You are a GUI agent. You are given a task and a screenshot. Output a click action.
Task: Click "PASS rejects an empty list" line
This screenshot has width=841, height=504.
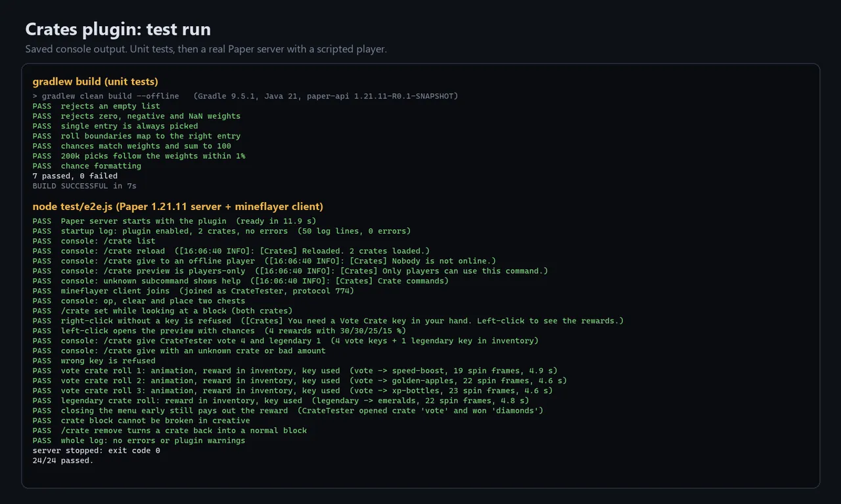point(97,106)
